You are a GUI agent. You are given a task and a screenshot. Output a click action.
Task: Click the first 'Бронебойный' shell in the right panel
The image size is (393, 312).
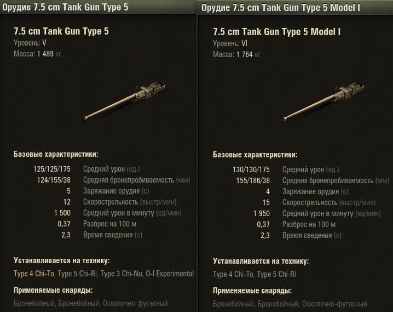[233, 303]
